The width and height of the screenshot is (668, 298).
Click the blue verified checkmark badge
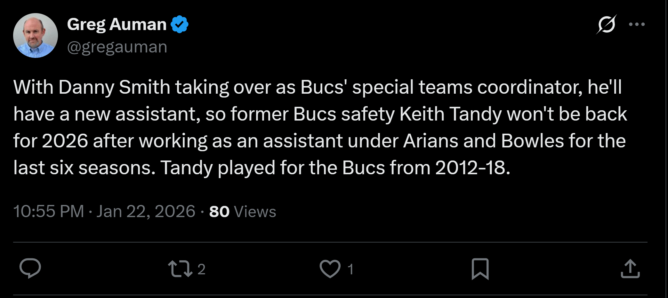(180, 24)
